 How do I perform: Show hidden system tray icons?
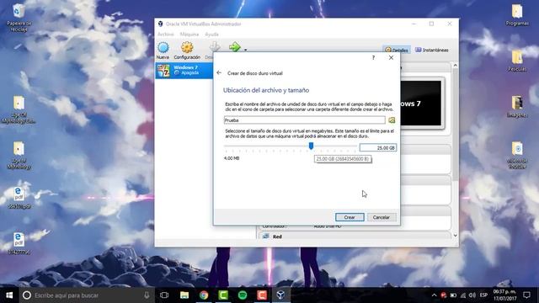click(x=435, y=295)
